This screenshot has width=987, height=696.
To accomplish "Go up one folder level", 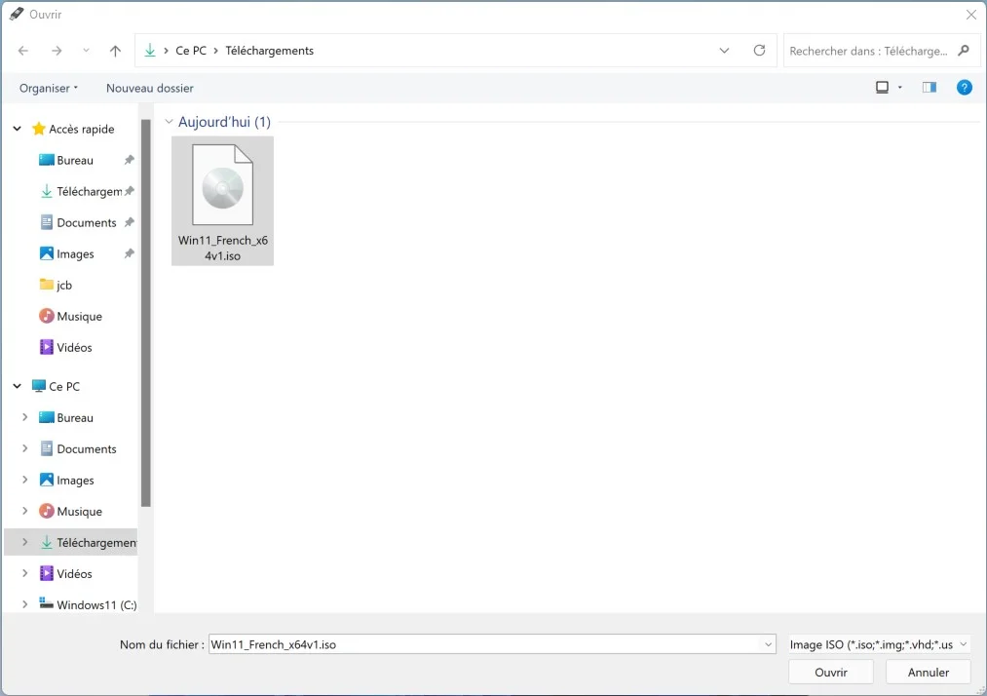I will tap(114, 50).
